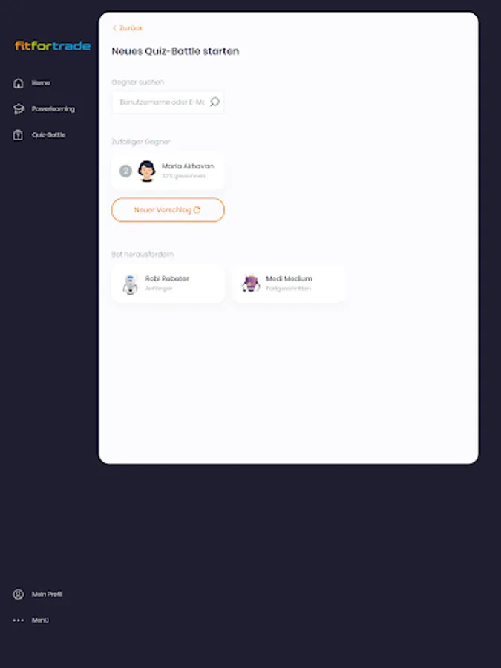Open Home via the house icon
The height and width of the screenshot is (668, 501).
[x=19, y=83]
